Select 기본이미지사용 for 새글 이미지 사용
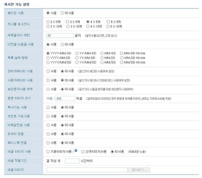The image size is (202, 178). point(48,152)
